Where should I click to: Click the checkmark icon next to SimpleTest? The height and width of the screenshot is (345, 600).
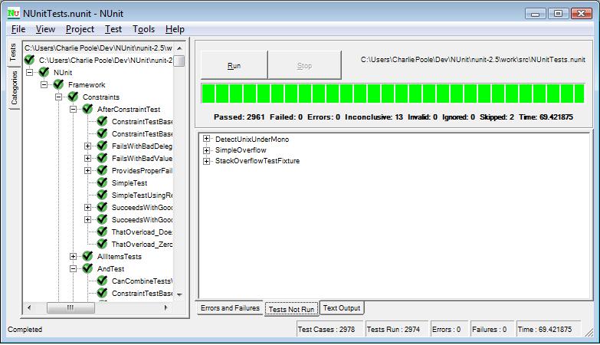102,182
